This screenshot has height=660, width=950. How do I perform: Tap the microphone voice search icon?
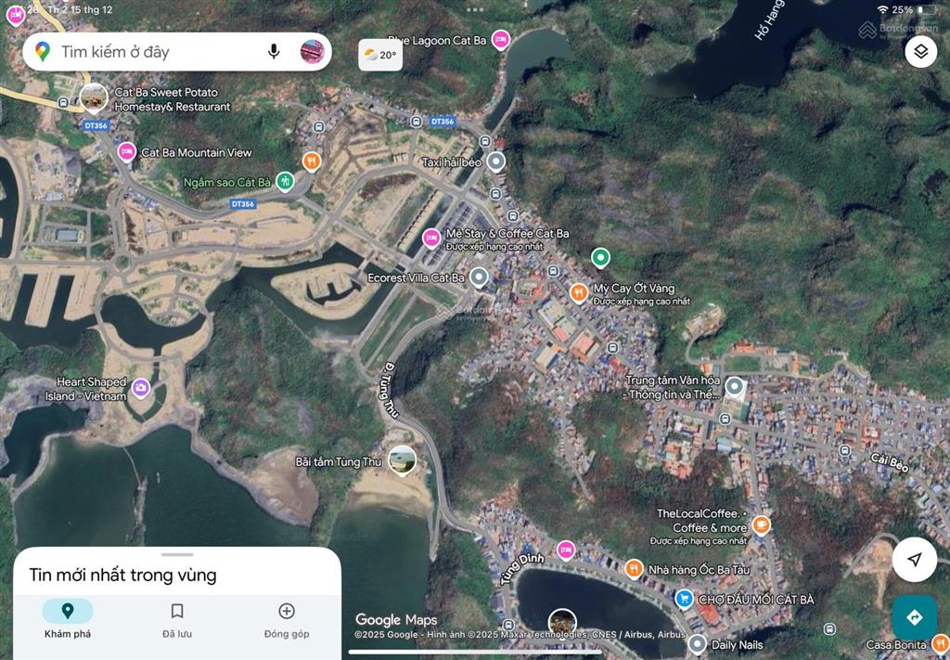(274, 51)
